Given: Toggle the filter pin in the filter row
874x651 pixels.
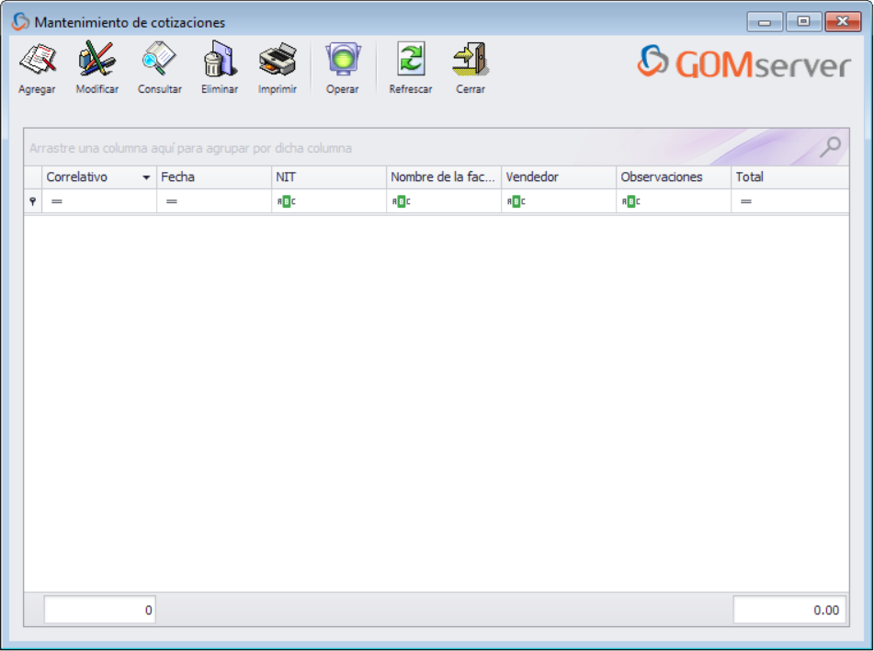Looking at the screenshot, I should coord(31,200).
